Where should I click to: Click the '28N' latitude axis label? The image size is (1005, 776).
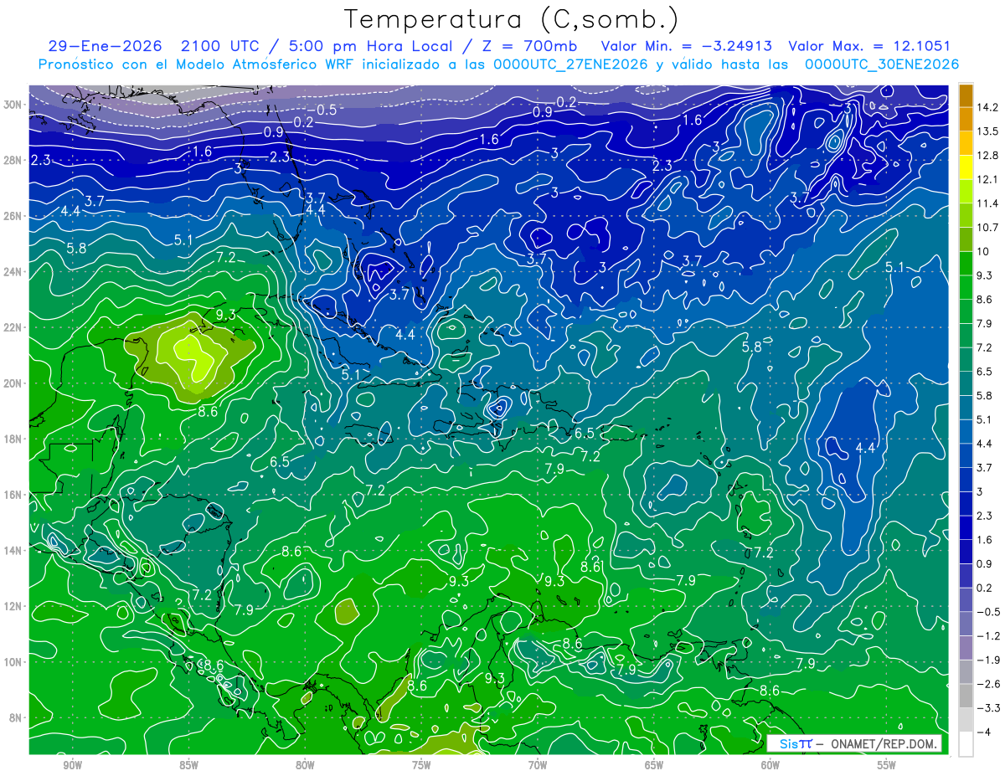13,160
